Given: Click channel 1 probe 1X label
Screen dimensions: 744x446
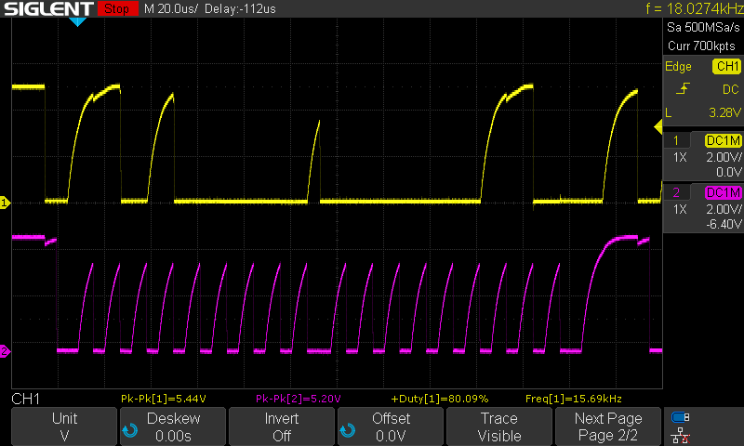Looking at the screenshot, I should tap(680, 157).
